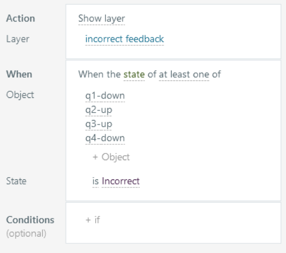The height and width of the screenshot is (253, 286).
Task: Click the 'Conditions' section label
Action: (30, 220)
